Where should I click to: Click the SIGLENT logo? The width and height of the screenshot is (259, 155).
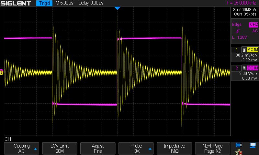16,3
